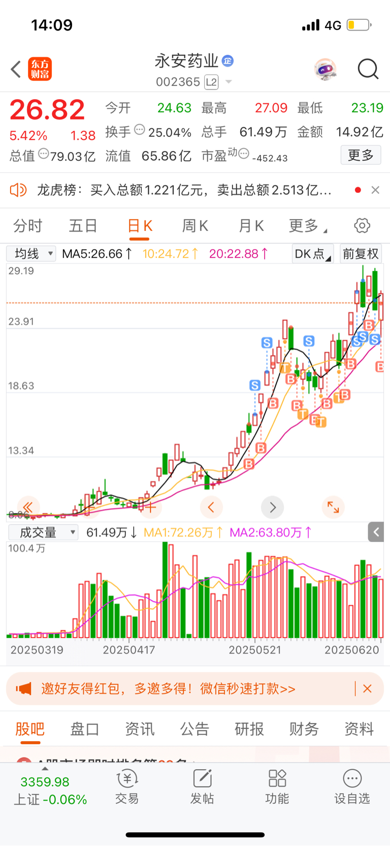The image size is (390, 846).
Task: Expand the stock code dropdown arrow
Action: tap(229, 82)
